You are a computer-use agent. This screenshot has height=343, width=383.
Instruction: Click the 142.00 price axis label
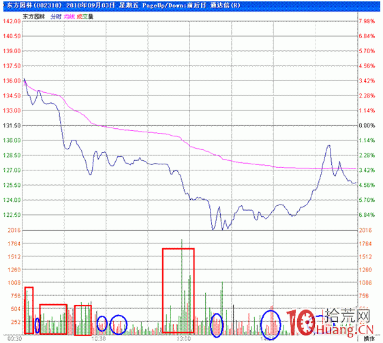pyautogui.click(x=12, y=21)
